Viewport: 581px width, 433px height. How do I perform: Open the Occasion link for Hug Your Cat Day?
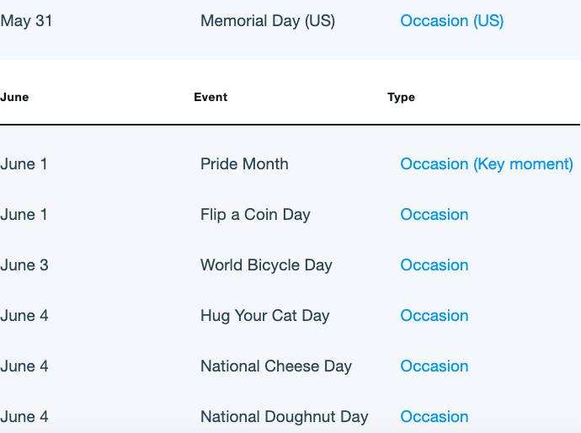point(434,316)
